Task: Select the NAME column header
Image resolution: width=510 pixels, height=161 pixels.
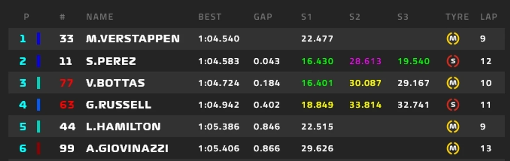Action: click(100, 17)
